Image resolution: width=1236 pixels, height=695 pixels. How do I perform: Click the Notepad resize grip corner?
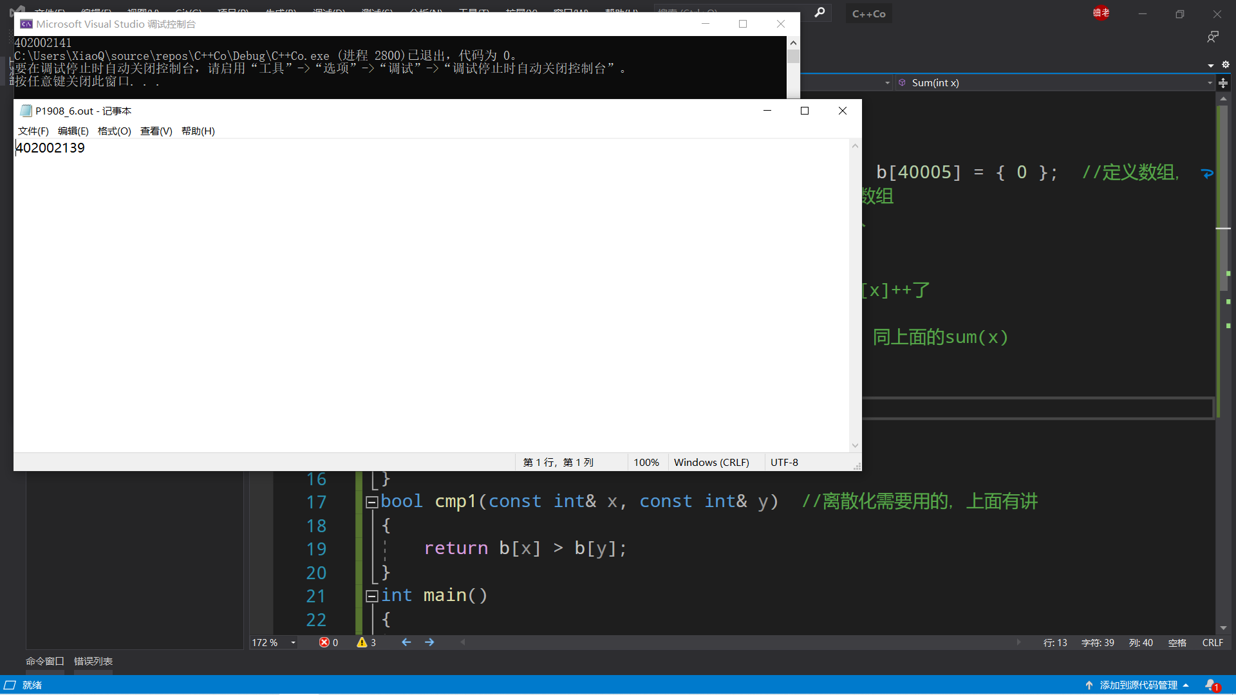point(857,466)
